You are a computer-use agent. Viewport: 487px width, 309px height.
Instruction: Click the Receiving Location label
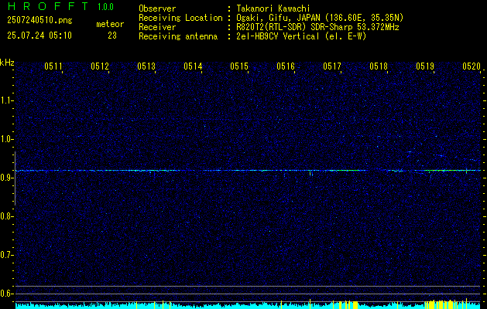[x=180, y=18]
